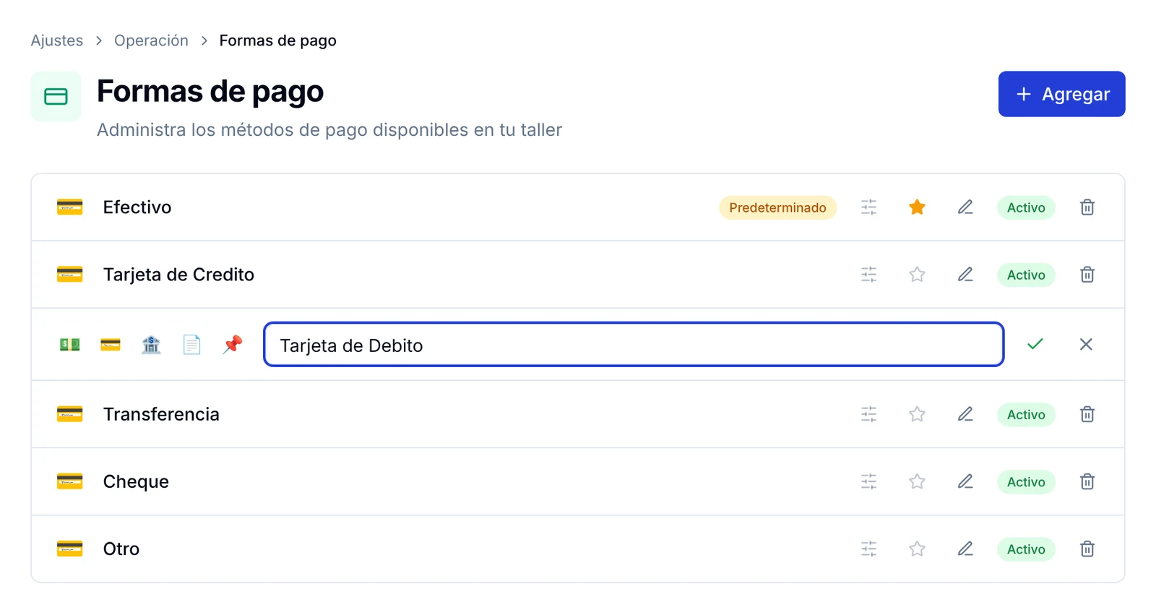Choose the credit card emoji in edit row

point(111,345)
